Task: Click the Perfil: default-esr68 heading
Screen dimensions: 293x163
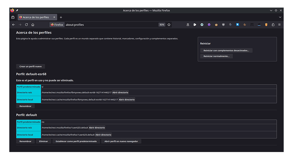Action: point(31,74)
